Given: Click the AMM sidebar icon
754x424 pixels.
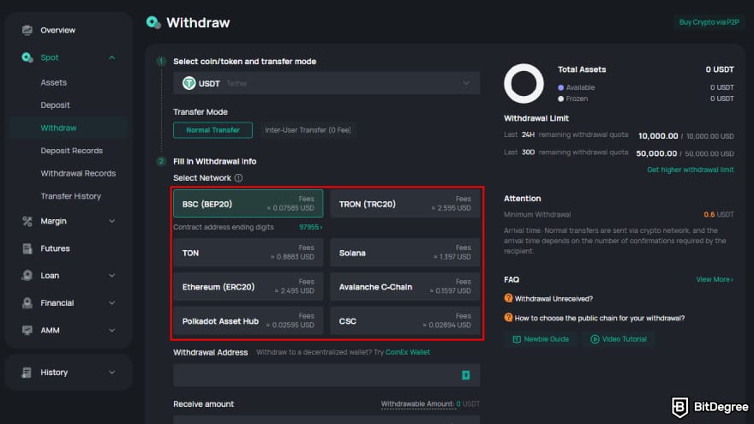Looking at the screenshot, I should pos(27,331).
